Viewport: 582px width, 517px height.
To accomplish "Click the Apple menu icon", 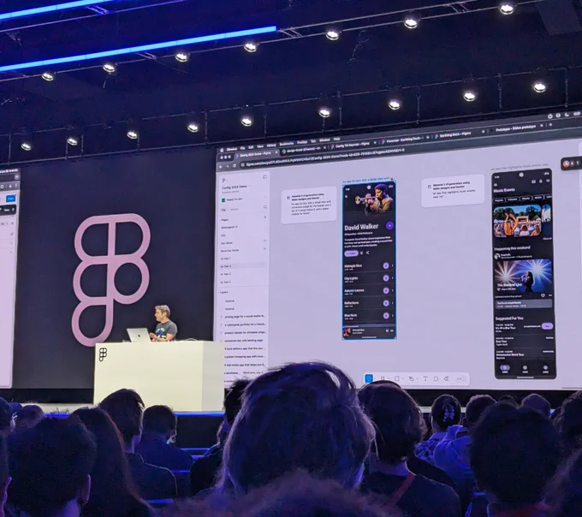I will click(222, 151).
